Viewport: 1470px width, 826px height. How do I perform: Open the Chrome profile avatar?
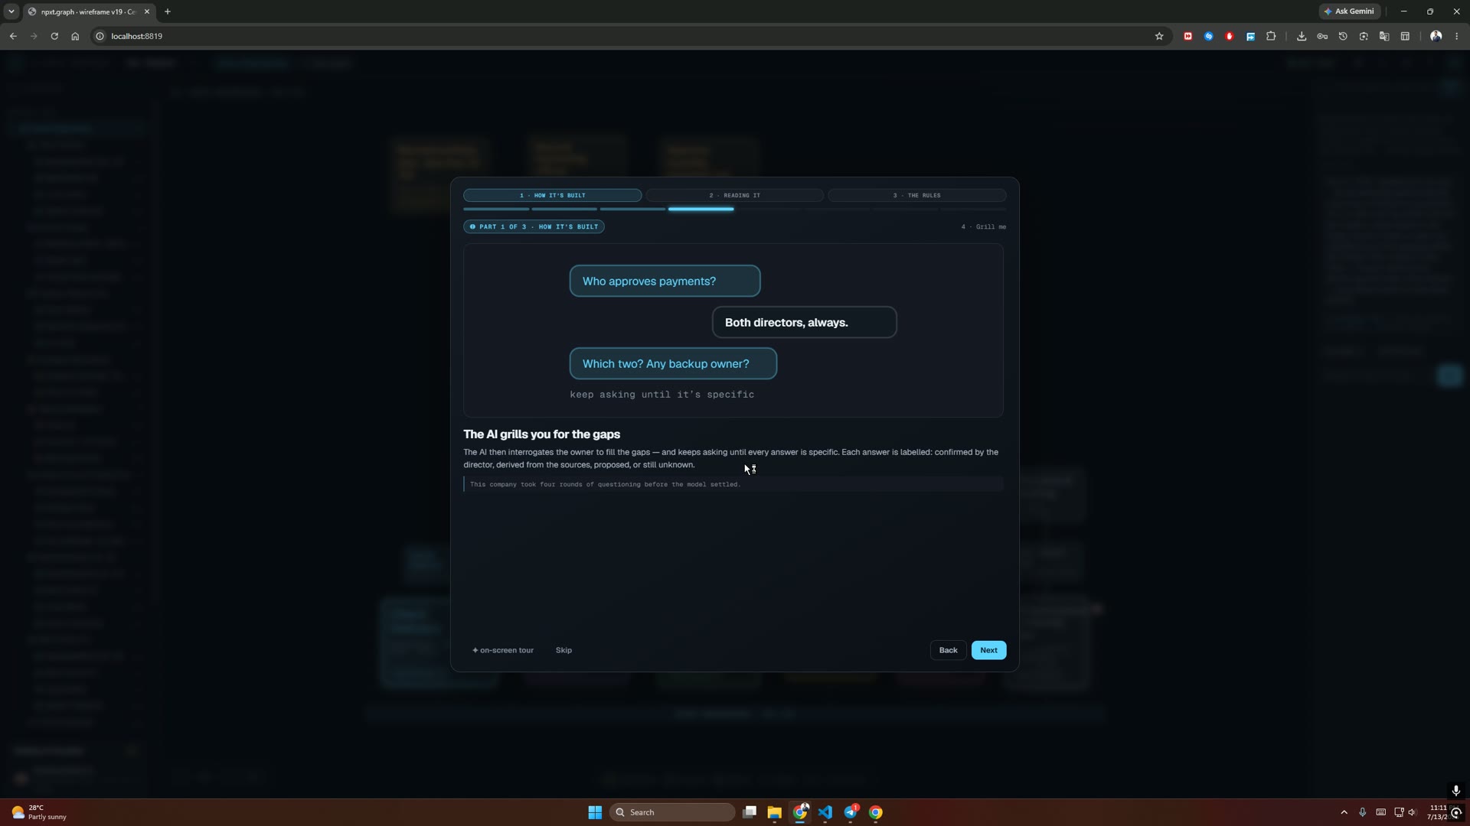1436,36
